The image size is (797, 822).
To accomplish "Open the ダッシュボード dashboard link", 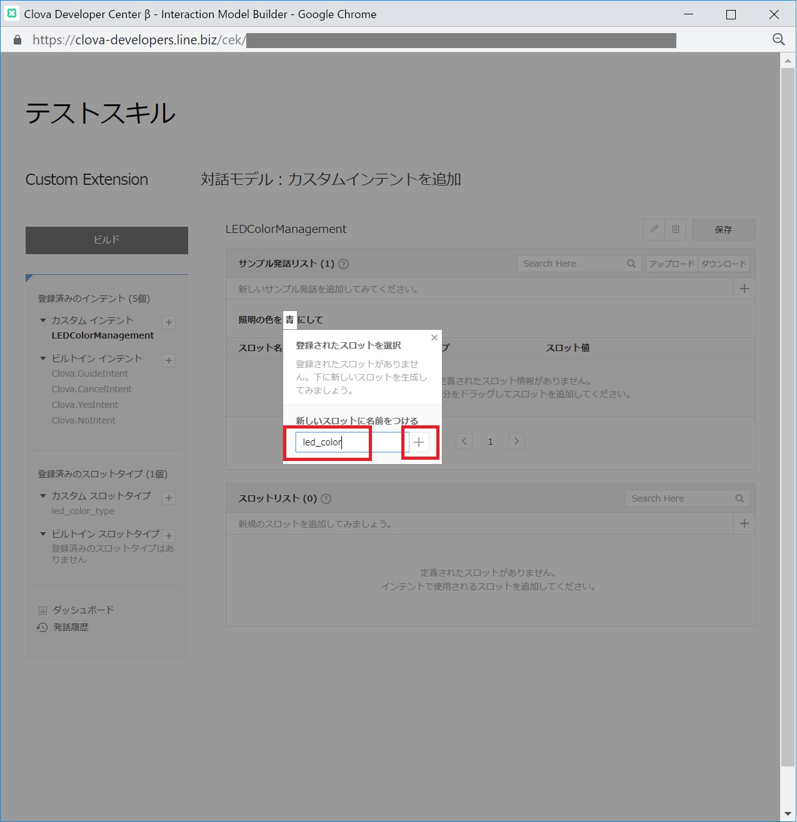I will point(83,610).
